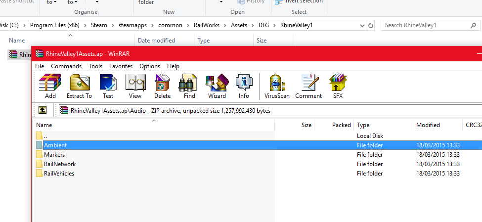Viewport: 482px width, 222px height.
Task: Expand chevron after Assets breadcrumb
Action: (253, 25)
